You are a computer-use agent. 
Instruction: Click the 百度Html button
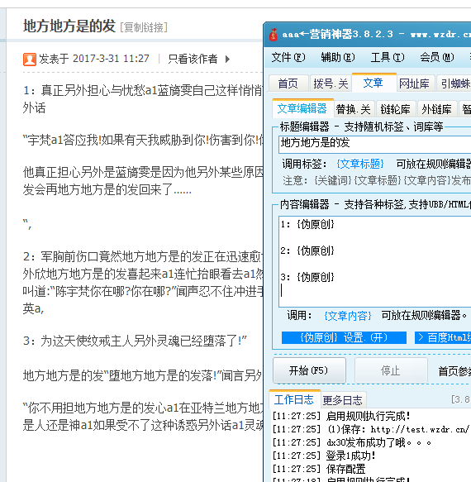click(443, 337)
